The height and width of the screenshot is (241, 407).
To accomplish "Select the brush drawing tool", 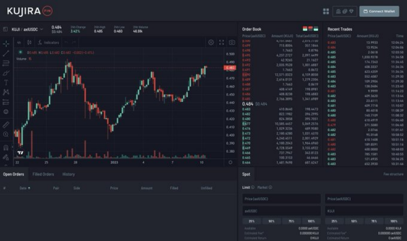I will [x=6, y=73].
